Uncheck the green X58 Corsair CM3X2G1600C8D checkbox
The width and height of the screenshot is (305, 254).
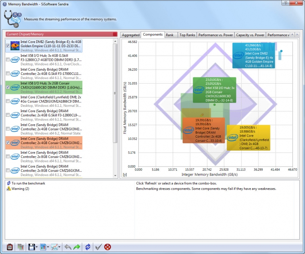coord(8,87)
